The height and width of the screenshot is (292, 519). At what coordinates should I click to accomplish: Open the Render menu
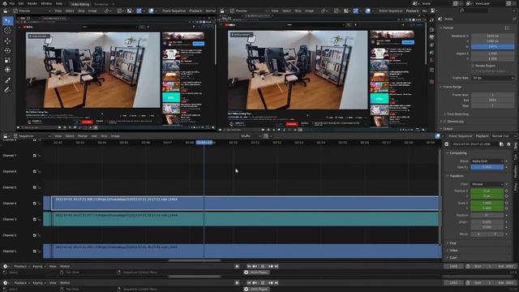coord(32,3)
